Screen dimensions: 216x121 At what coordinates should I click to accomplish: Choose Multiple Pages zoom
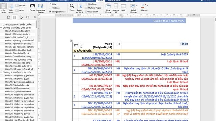click(93, 8)
